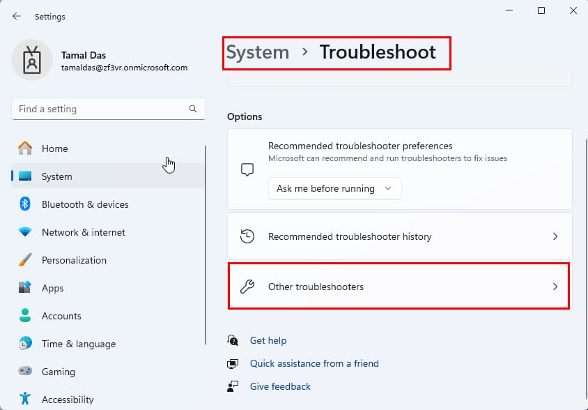
Task: Open Time & language settings
Action: point(108,344)
